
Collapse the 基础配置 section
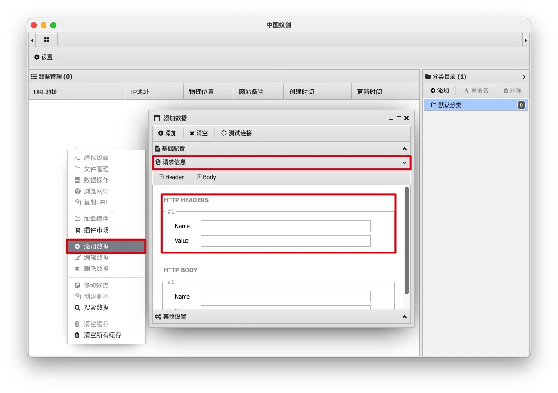tap(404, 149)
